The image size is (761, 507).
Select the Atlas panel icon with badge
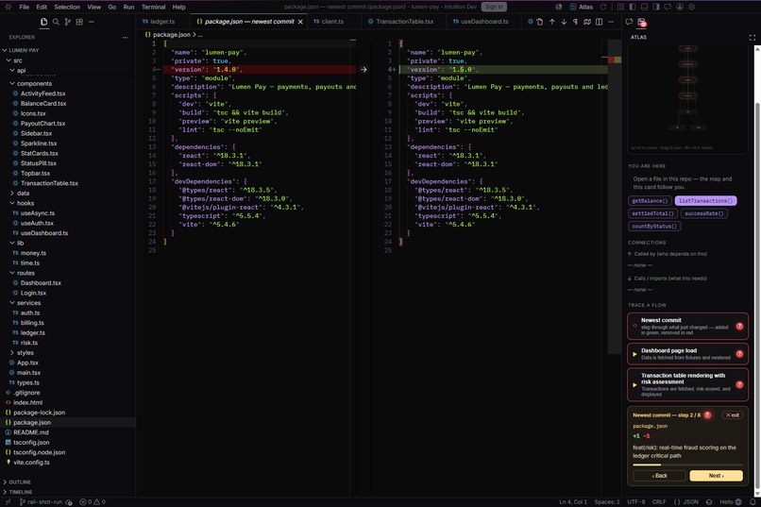coord(642,23)
